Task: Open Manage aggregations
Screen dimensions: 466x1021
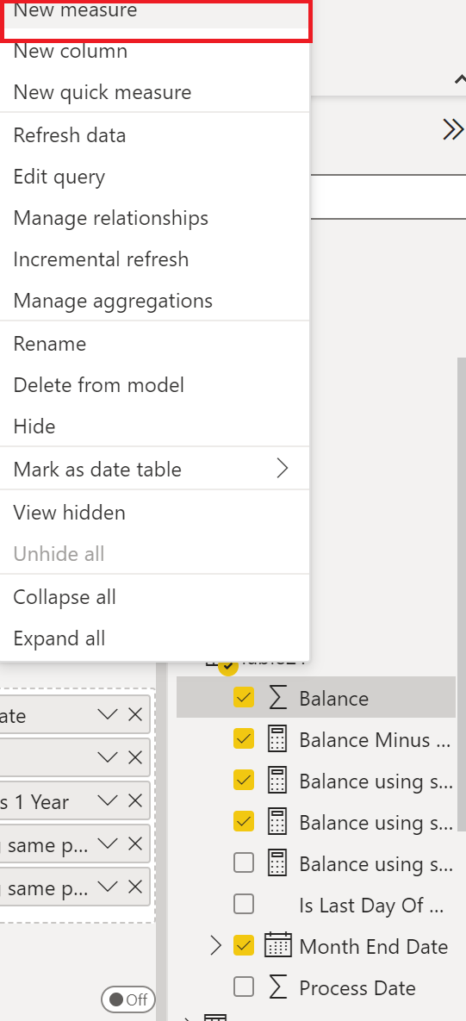Action: 155,300
